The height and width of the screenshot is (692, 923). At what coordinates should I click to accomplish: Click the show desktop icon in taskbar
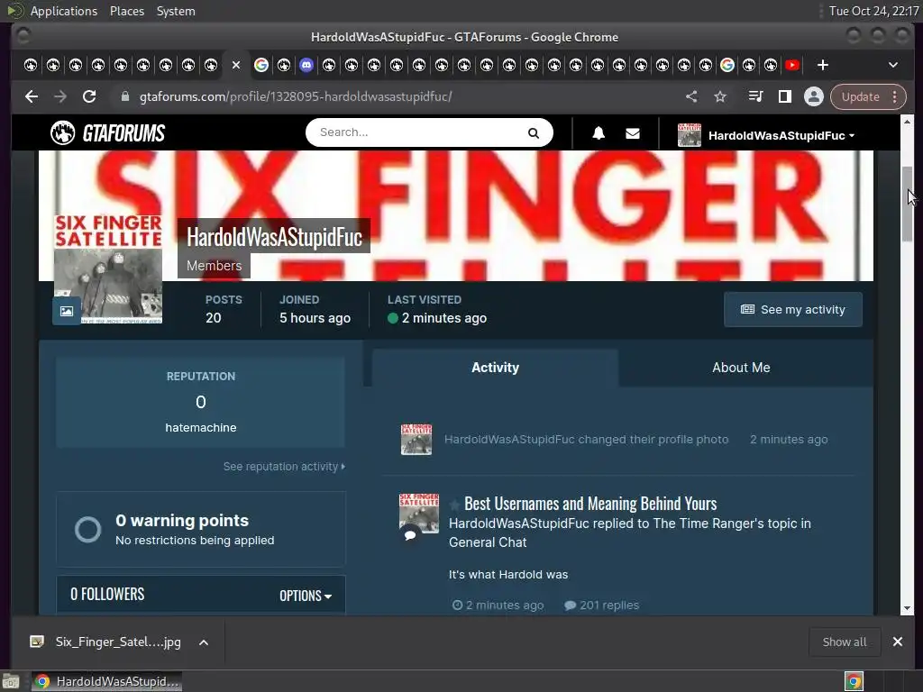click(11, 681)
